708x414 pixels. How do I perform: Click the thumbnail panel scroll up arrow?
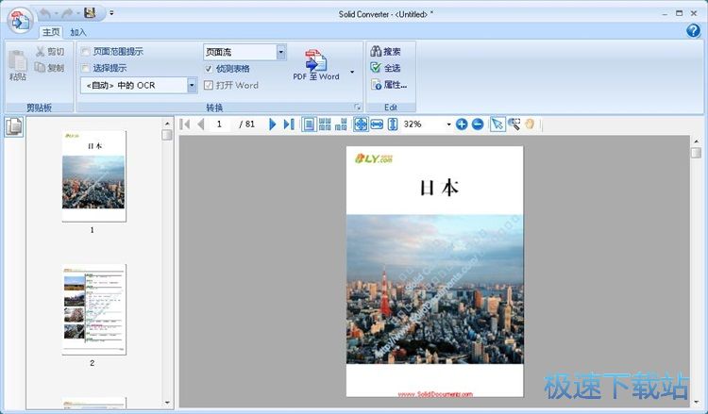click(167, 124)
